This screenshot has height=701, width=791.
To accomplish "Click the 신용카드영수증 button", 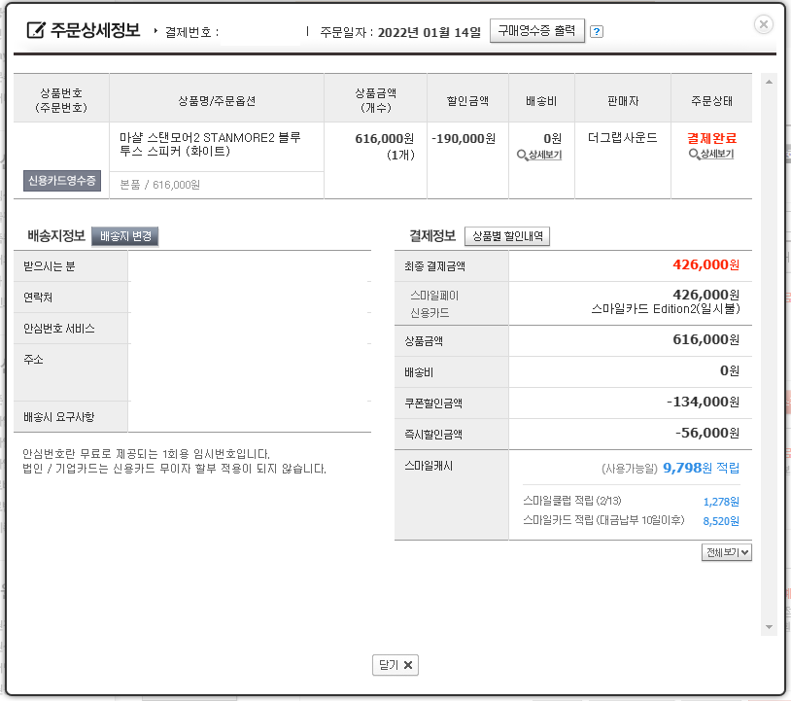I will click(x=62, y=181).
